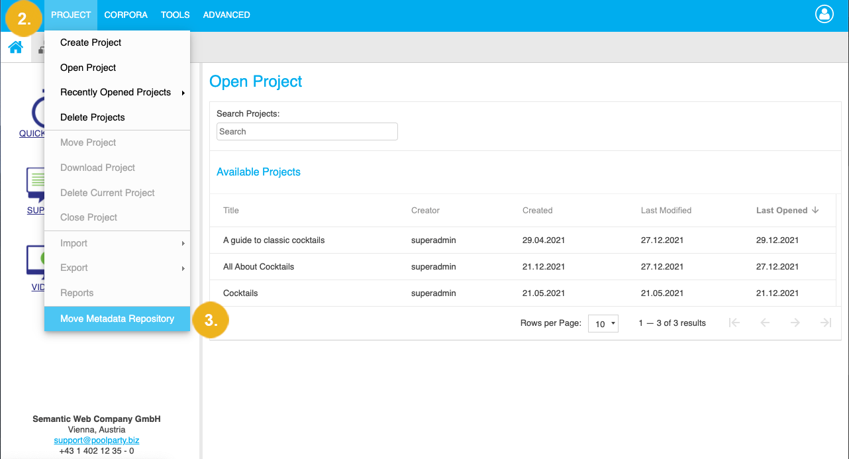849x459 pixels.
Task: Expand the Recently Opened Projects submenu
Action: point(116,92)
